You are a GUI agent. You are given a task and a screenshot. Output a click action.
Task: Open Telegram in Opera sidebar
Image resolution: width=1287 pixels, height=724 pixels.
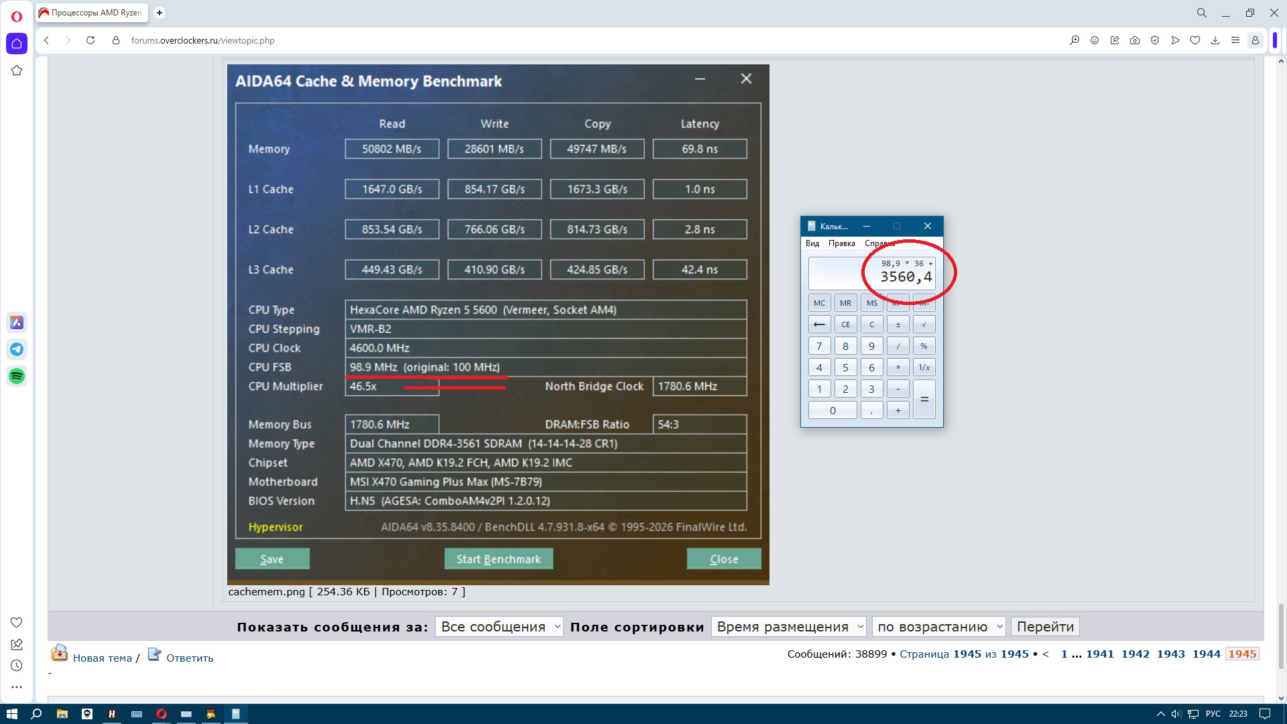[x=17, y=349]
